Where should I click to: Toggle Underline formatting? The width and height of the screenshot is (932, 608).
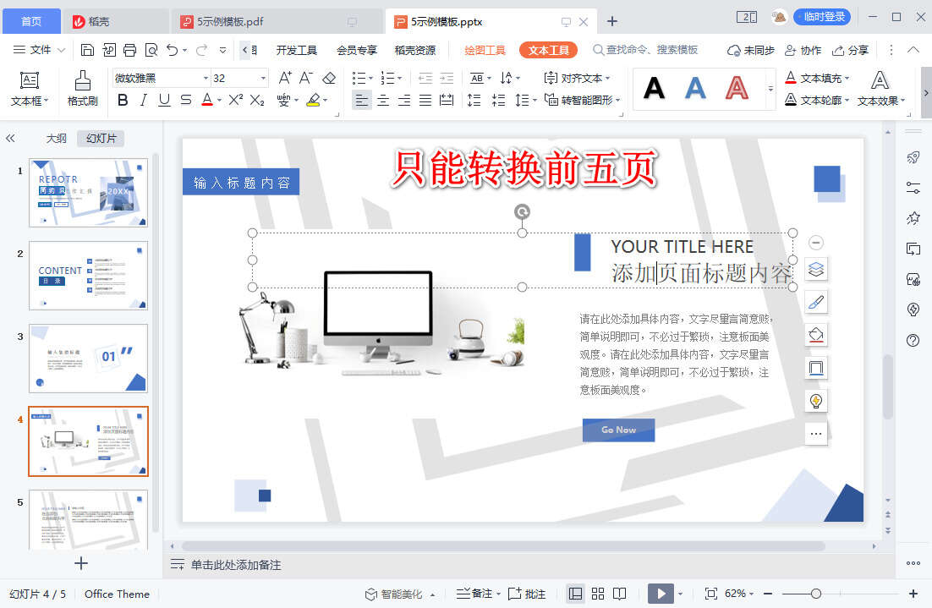point(165,100)
